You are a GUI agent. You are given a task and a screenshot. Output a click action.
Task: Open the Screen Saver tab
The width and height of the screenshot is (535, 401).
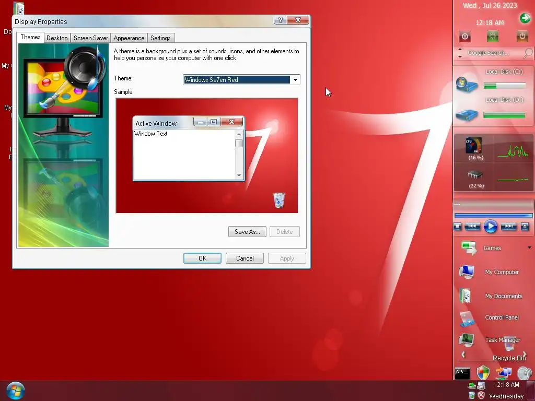coord(90,38)
